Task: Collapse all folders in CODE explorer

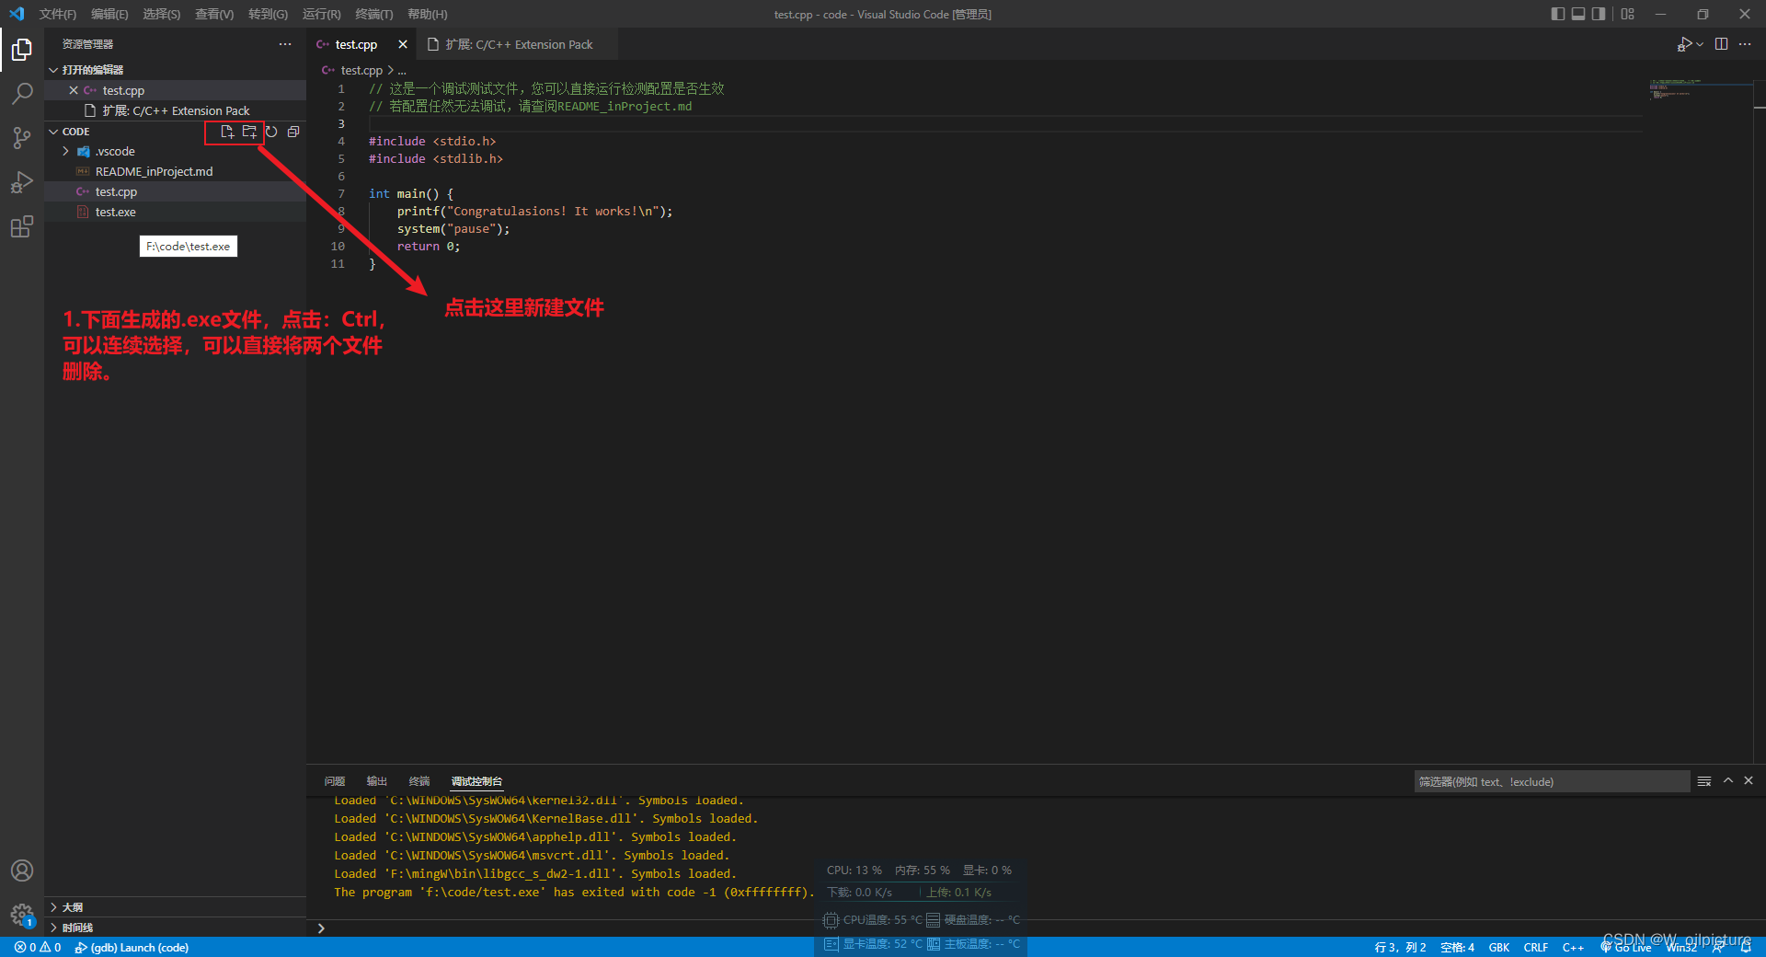Action: coord(293,132)
